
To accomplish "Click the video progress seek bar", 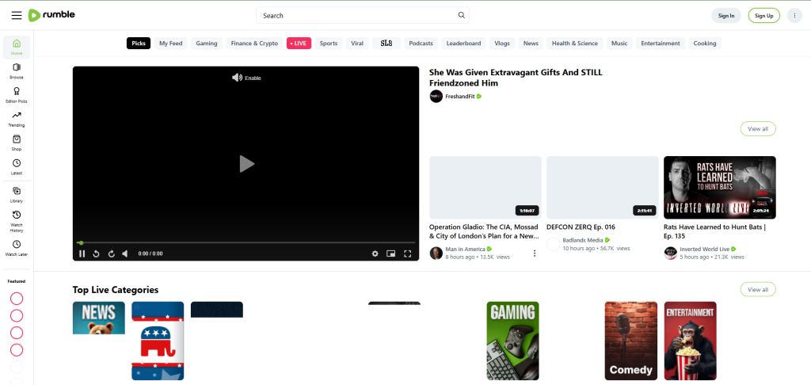I will pyautogui.click(x=246, y=242).
